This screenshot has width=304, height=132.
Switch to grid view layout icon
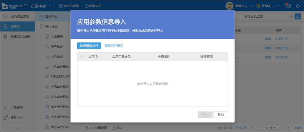tap(291, 16)
